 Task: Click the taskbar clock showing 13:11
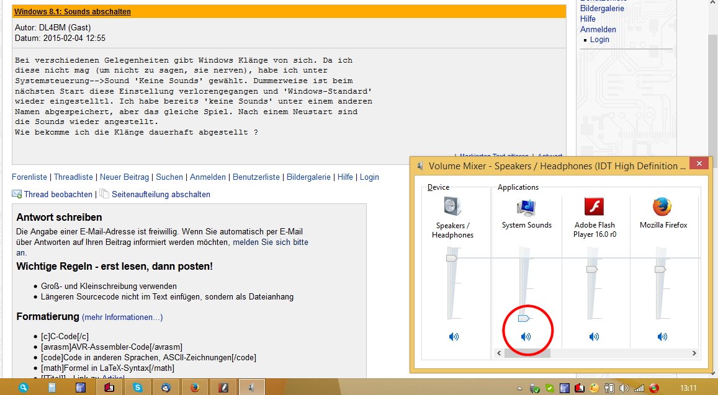[x=688, y=388]
